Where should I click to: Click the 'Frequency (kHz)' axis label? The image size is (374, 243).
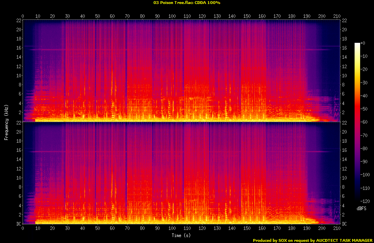coord(6,122)
